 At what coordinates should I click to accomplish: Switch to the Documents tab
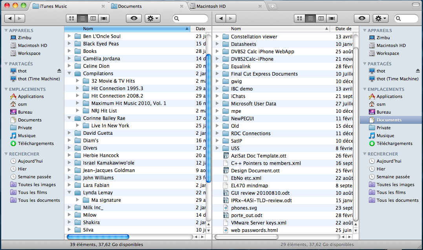[147, 6]
